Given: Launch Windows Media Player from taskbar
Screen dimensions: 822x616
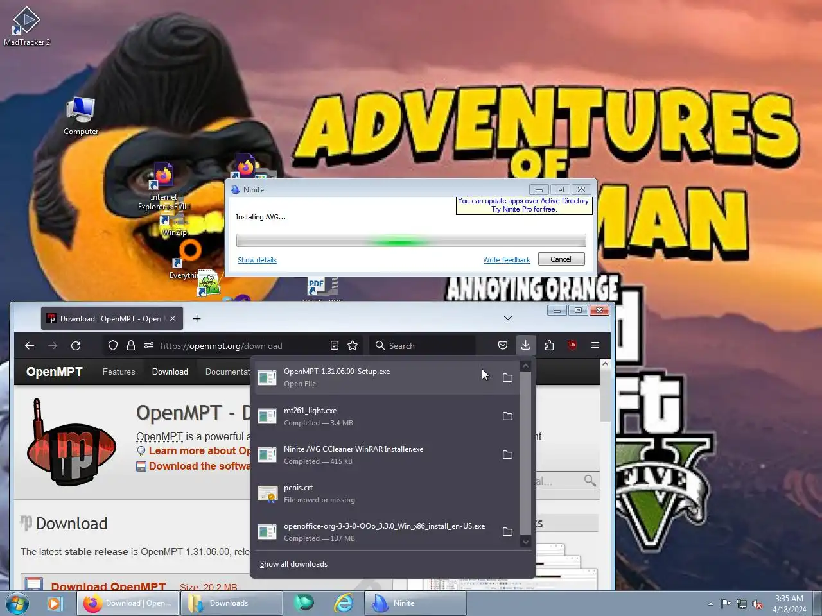Looking at the screenshot, I should point(54,603).
